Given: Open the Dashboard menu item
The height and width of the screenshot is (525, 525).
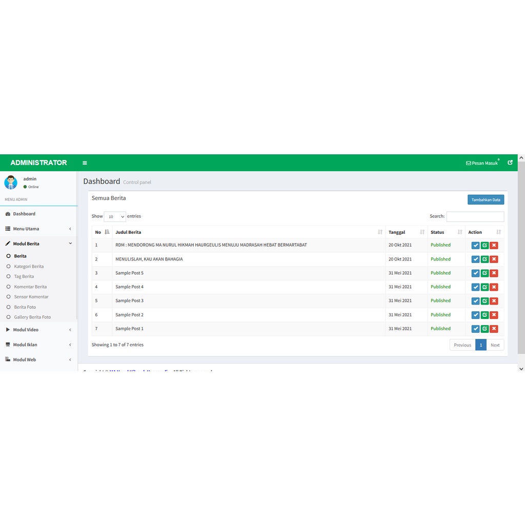Looking at the screenshot, I should 24,214.
